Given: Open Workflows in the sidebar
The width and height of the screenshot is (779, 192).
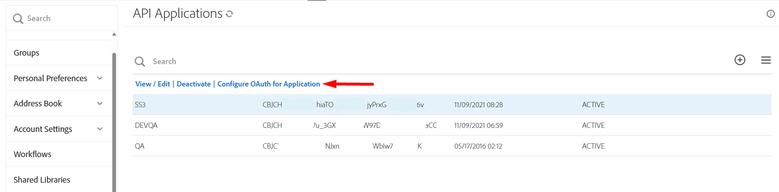Looking at the screenshot, I should click(x=33, y=154).
